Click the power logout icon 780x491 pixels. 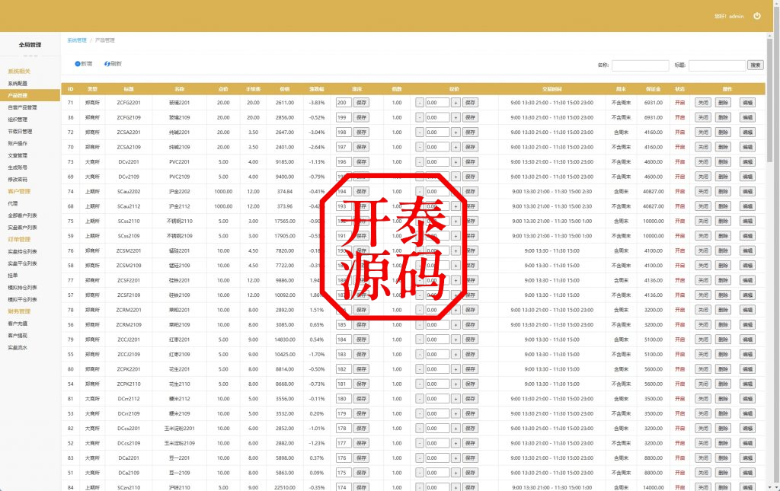click(756, 16)
